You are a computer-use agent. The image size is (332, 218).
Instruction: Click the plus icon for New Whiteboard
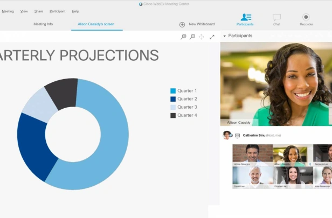coord(182,25)
